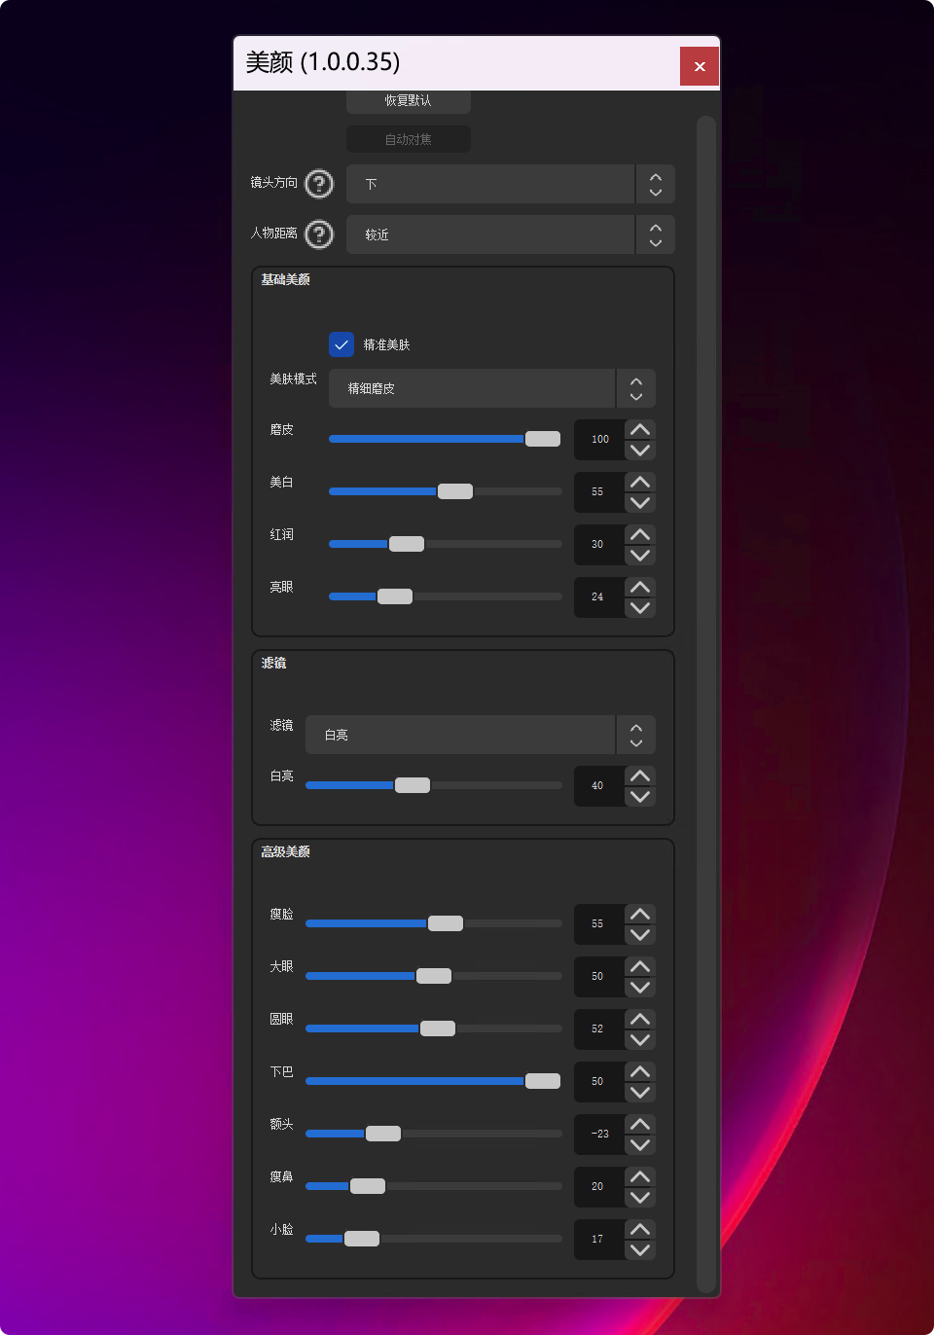Decrease 亮眼 value with down arrow

tap(639, 608)
